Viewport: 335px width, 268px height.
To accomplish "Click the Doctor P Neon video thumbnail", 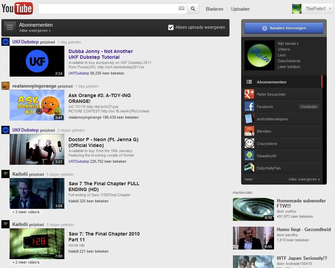I will (x=37, y=149).
